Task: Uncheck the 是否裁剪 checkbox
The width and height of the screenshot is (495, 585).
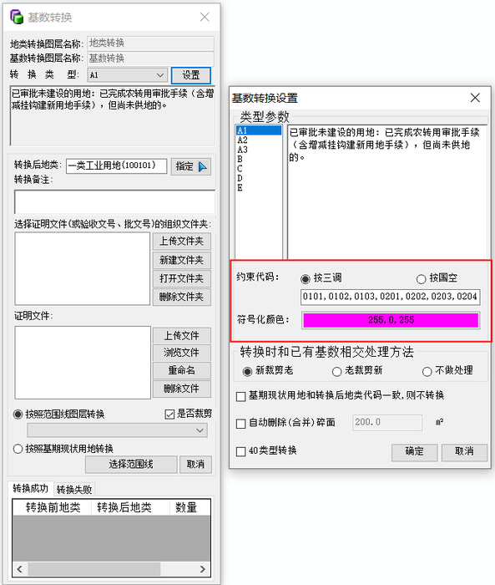Action: pos(169,415)
